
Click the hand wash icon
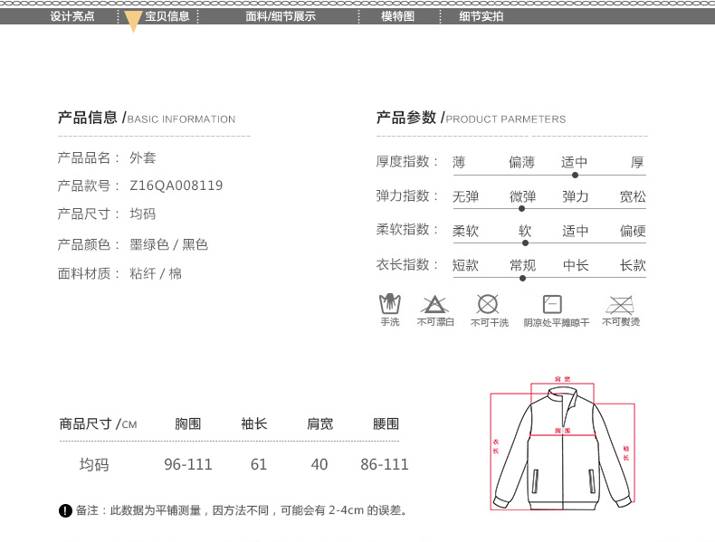[389, 303]
